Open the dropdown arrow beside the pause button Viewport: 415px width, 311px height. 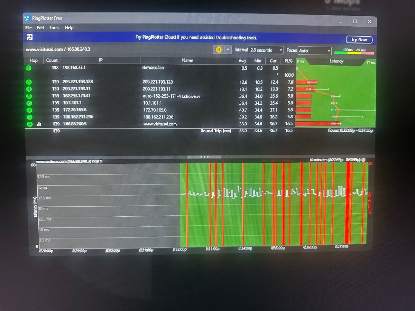[x=228, y=50]
